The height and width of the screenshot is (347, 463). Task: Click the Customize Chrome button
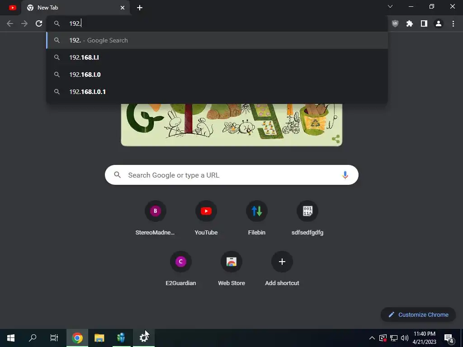(x=418, y=314)
